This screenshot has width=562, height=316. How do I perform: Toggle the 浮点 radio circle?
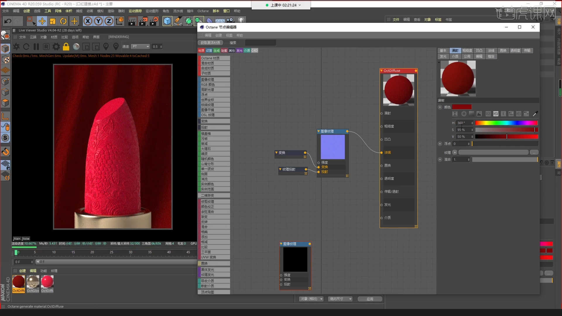440,144
